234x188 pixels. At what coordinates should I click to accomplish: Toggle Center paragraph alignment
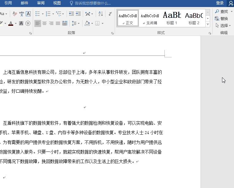point(44,23)
